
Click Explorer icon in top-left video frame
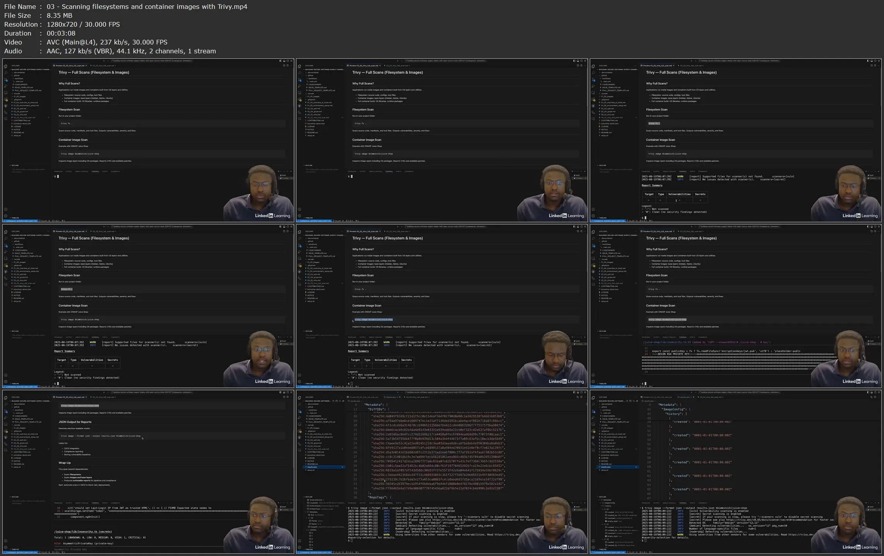(x=5, y=66)
